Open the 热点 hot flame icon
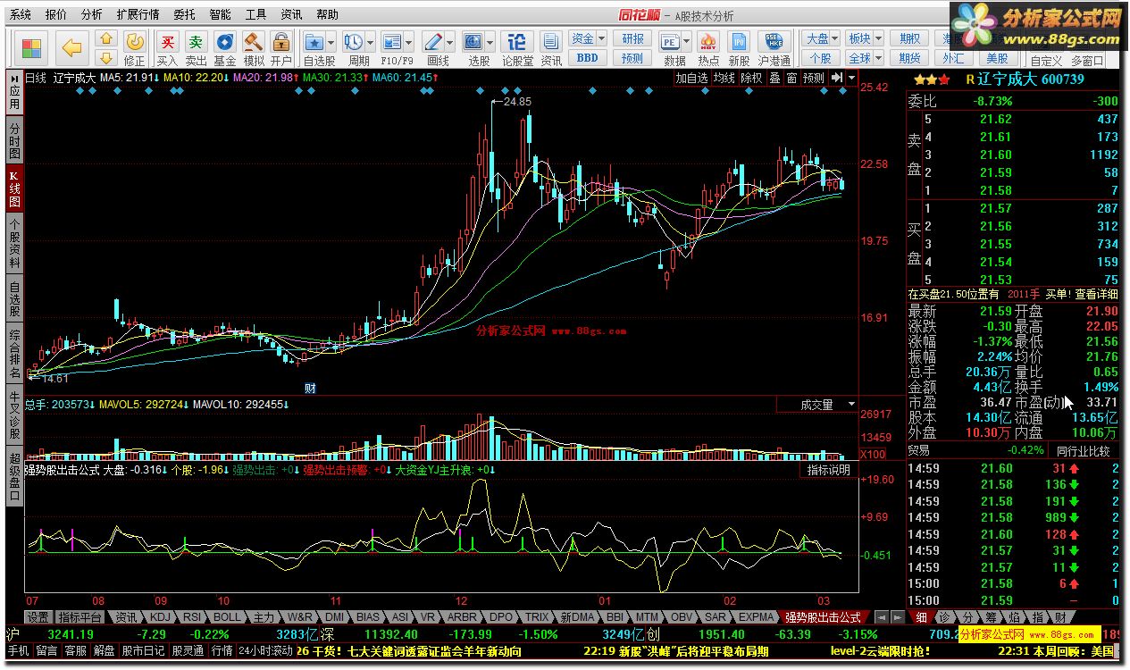 [708, 41]
